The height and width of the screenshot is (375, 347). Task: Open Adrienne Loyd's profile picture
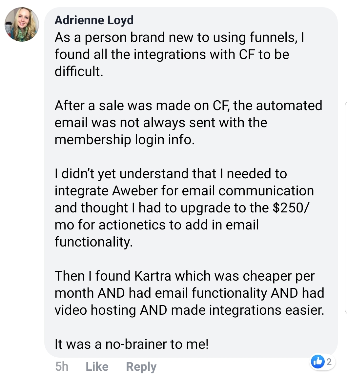coord(22,25)
